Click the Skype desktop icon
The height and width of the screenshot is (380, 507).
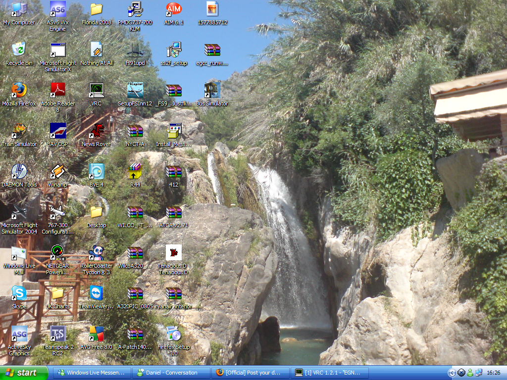19,293
